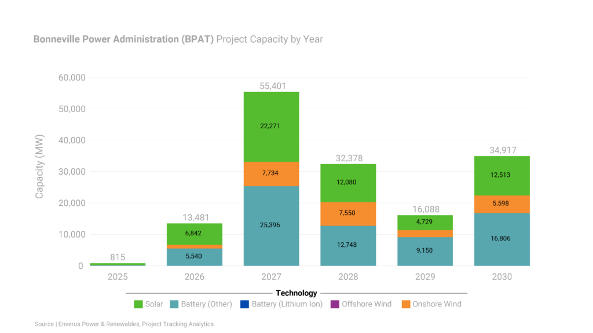Click the 2030 x-axis year label
593x333 pixels.
502,277
